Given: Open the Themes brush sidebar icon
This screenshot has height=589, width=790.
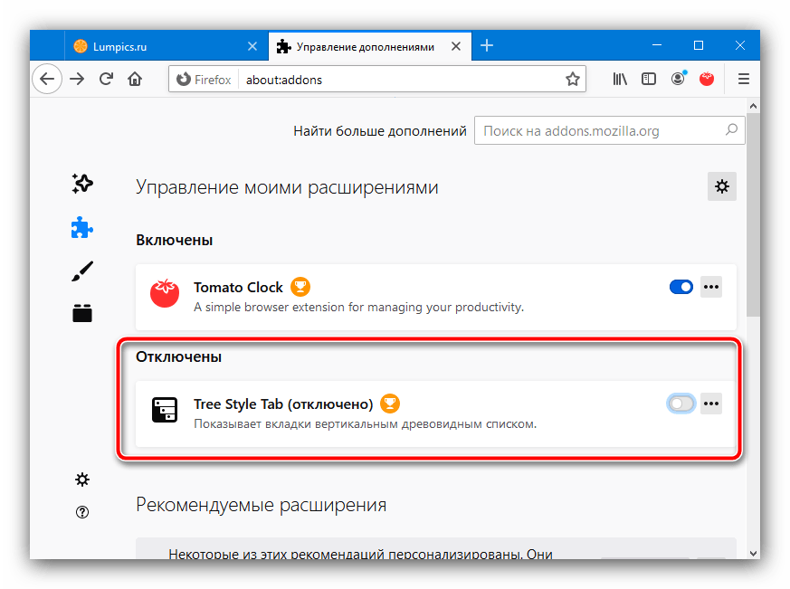Looking at the screenshot, I should tap(82, 271).
